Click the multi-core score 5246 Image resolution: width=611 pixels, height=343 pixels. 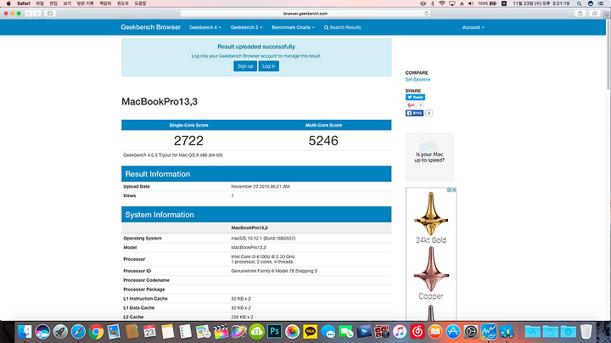click(323, 140)
